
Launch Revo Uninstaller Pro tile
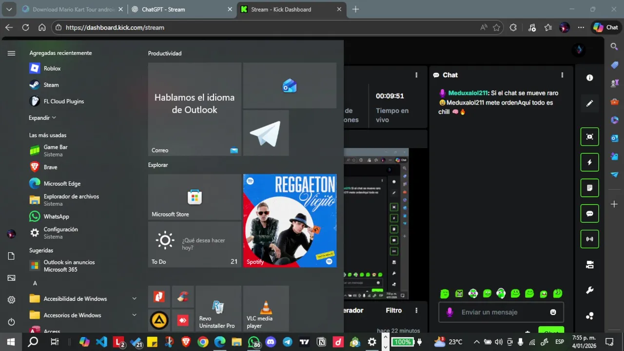(218, 309)
